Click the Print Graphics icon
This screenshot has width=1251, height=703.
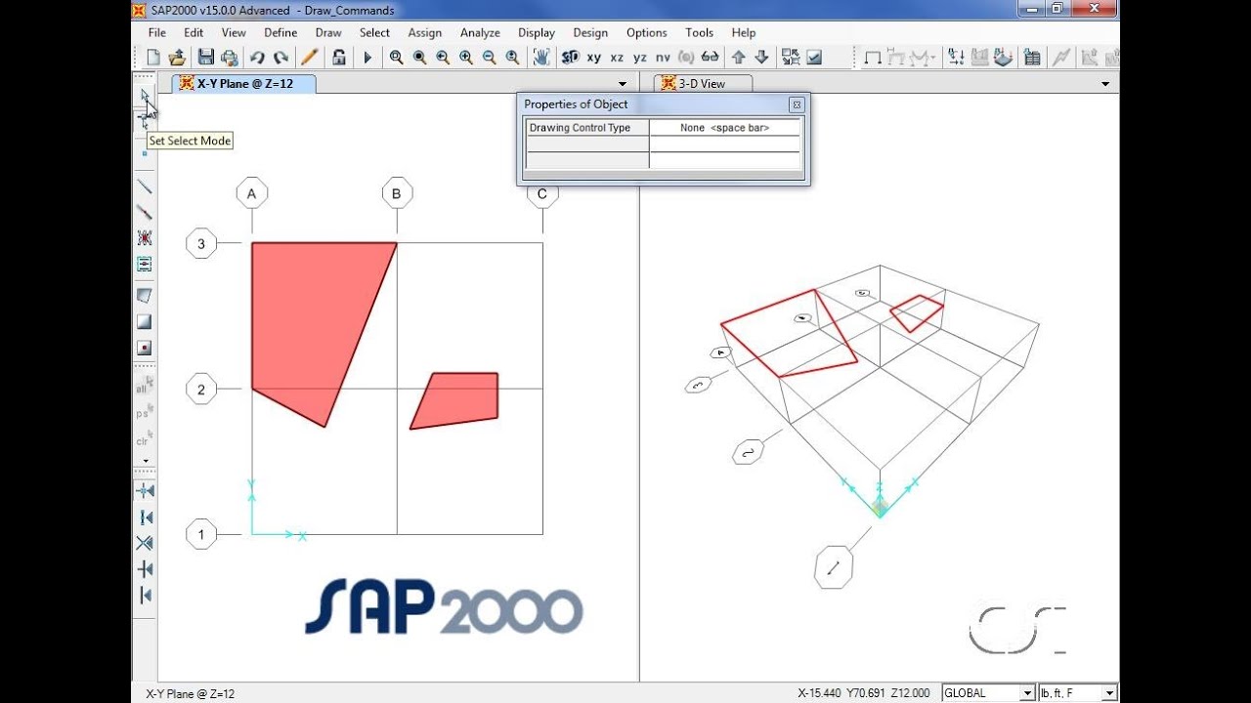[229, 58]
